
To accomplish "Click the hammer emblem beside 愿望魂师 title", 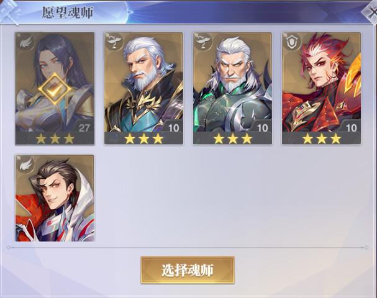I will click(11, 12).
